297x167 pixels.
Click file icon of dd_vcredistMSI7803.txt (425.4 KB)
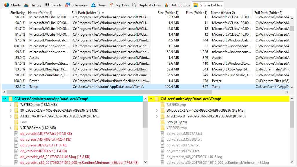(x=17, y=139)
